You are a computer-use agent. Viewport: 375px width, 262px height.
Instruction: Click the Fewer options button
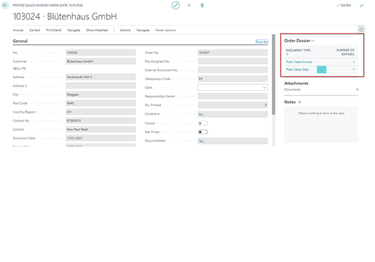[x=166, y=30]
